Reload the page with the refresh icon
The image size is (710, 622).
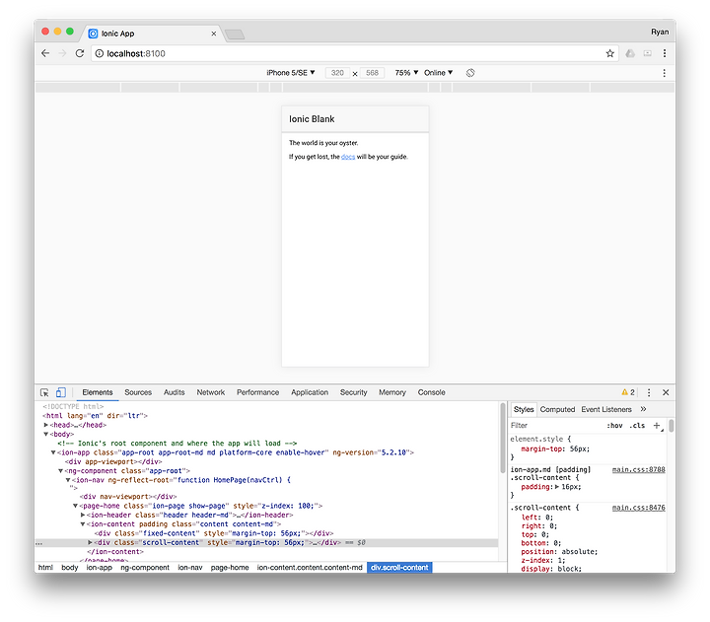(80, 53)
